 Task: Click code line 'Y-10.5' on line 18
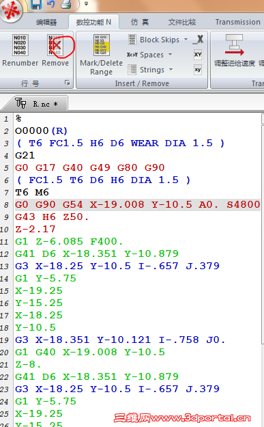[x=35, y=327]
